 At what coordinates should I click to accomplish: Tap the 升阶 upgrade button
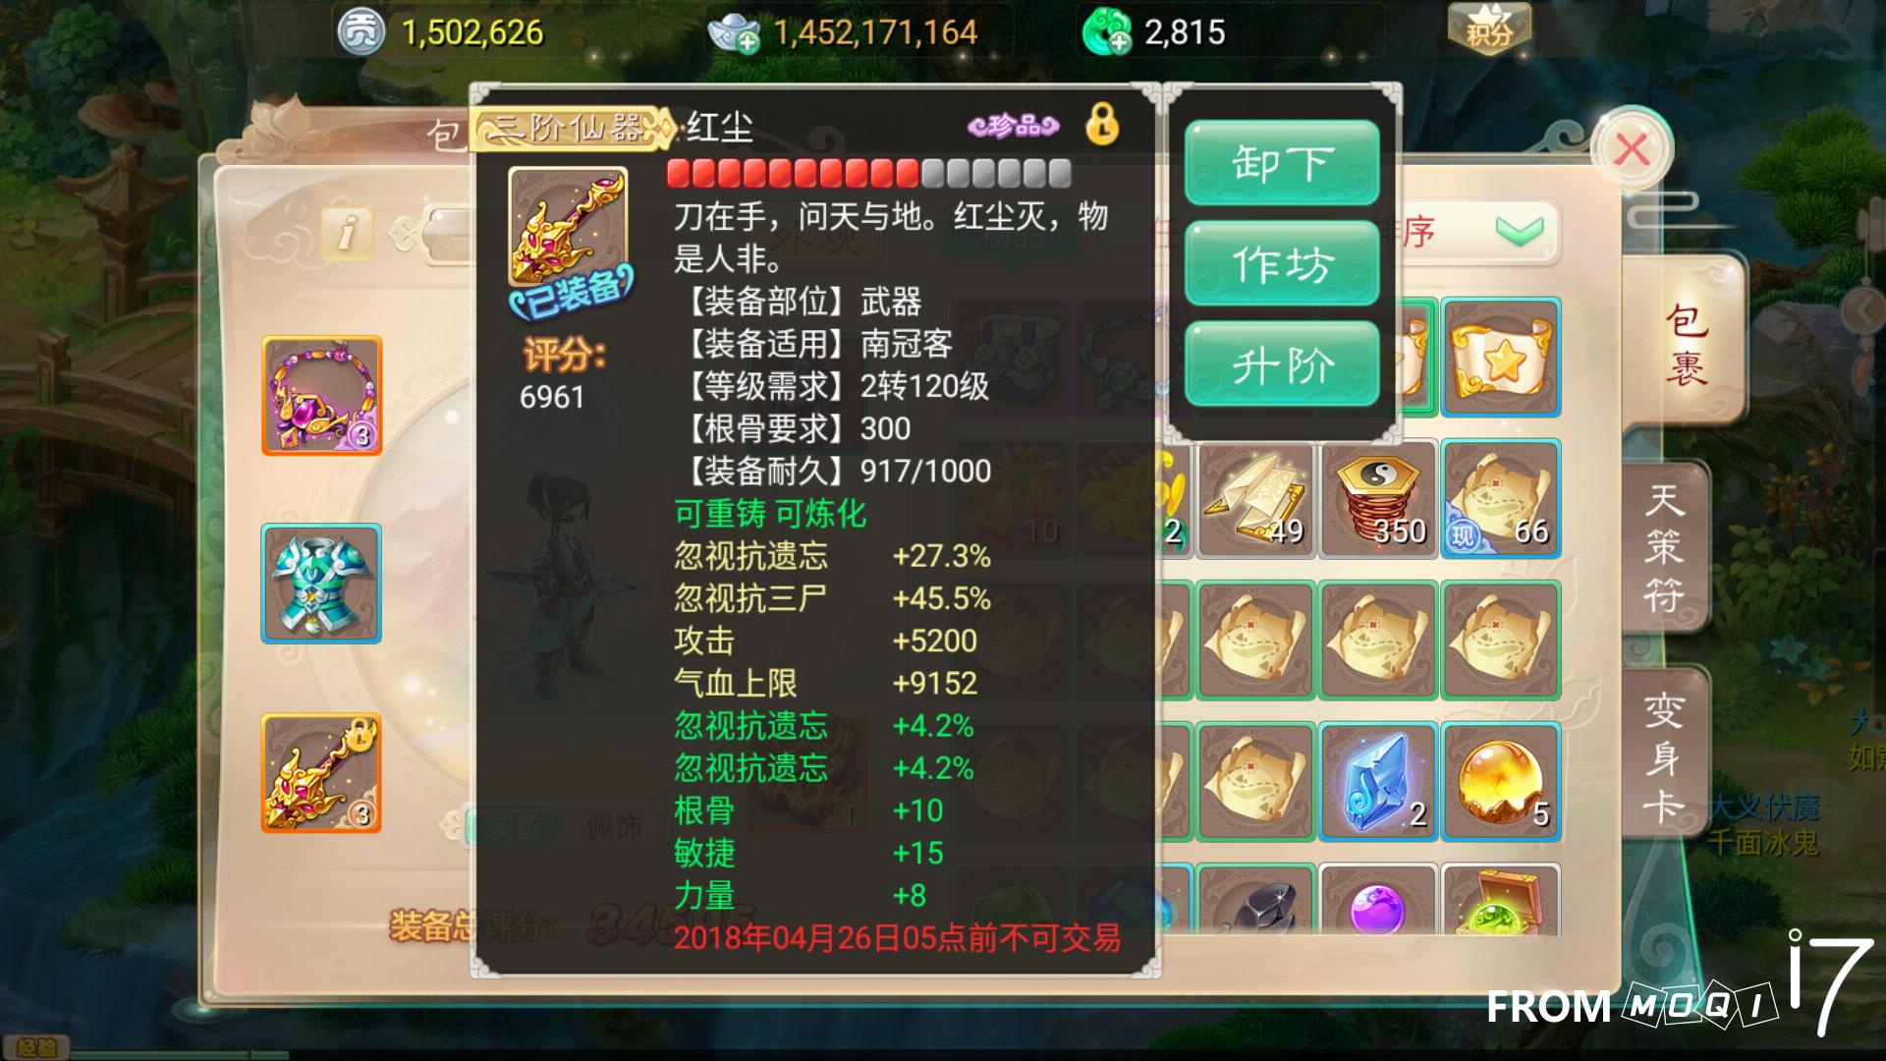coord(1282,364)
